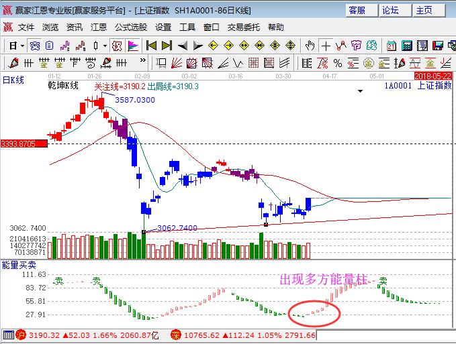Jump to last bar using skip-forward arrow
Image resolution: width=456 pixels, height=344 pixels.
tap(167, 46)
